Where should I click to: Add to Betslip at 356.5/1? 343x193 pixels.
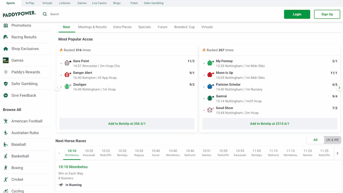click(127, 124)
